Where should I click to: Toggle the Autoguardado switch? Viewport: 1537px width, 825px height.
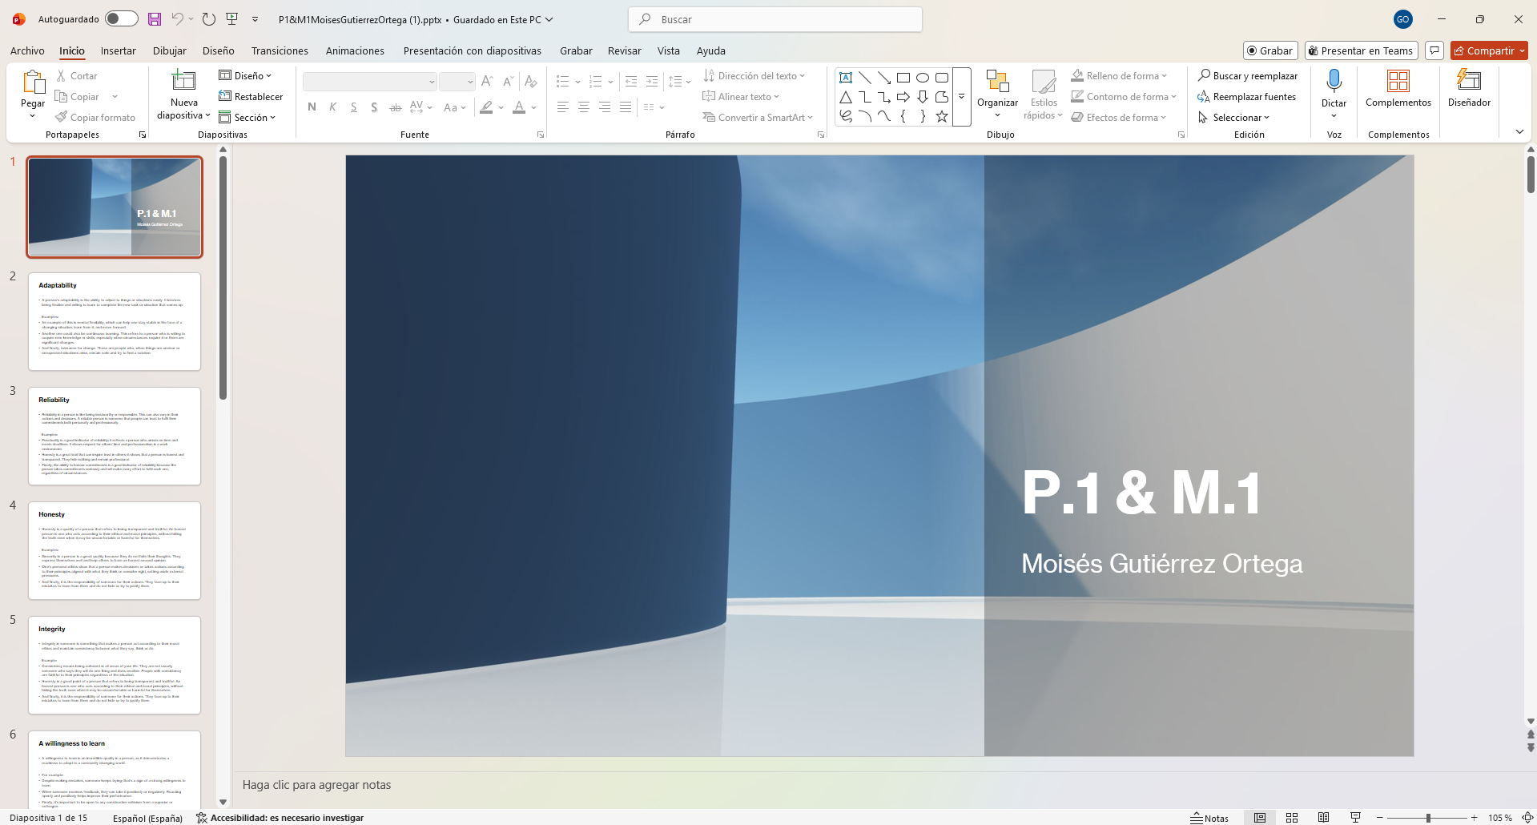coord(122,18)
